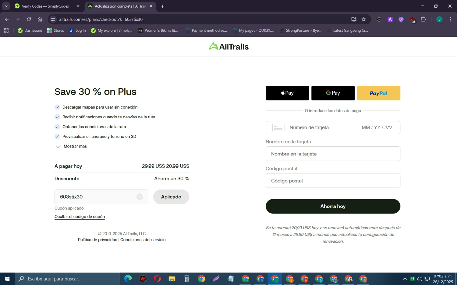Open the My page : - QUICKL... bookmark

[253, 30]
